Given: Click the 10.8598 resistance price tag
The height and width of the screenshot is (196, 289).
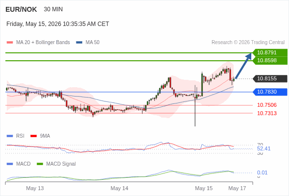Looking at the screenshot, I should coord(270,60).
